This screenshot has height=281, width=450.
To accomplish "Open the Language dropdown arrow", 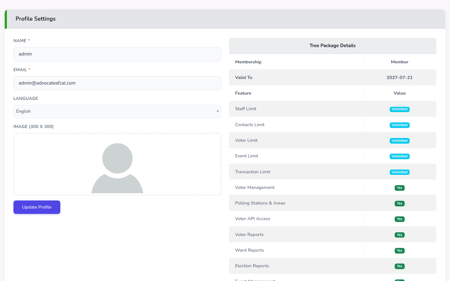I will tap(218, 111).
